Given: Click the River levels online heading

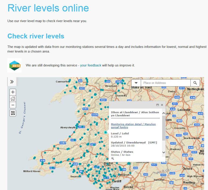Looking at the screenshot, I should click(48, 8).
